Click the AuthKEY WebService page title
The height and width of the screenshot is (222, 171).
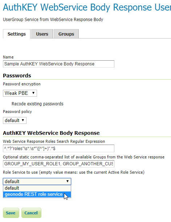(87, 7)
